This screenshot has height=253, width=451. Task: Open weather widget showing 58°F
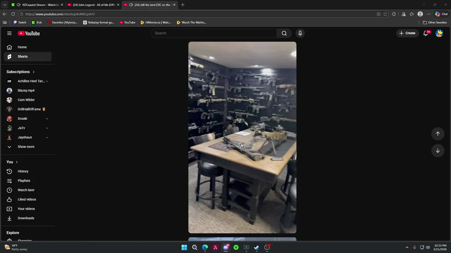click(16, 247)
